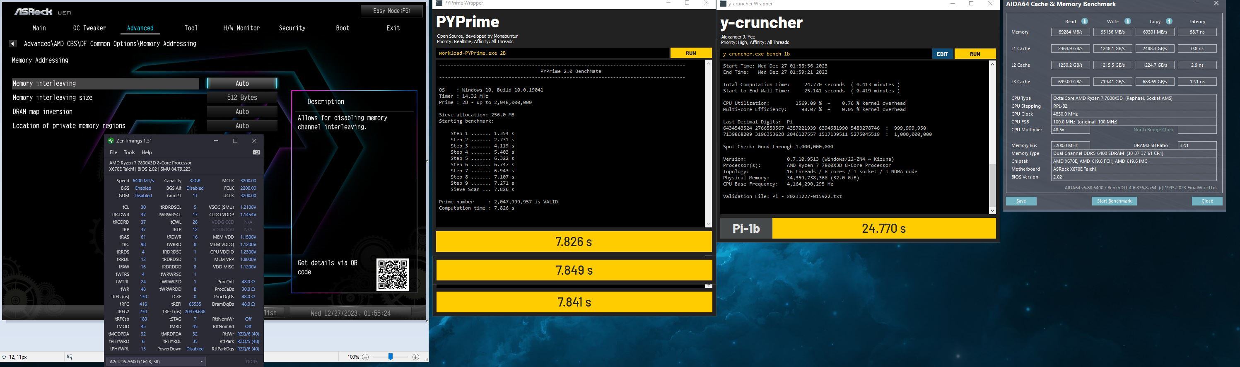Click the Memory Write 95136 MB/s field

pos(1112,32)
